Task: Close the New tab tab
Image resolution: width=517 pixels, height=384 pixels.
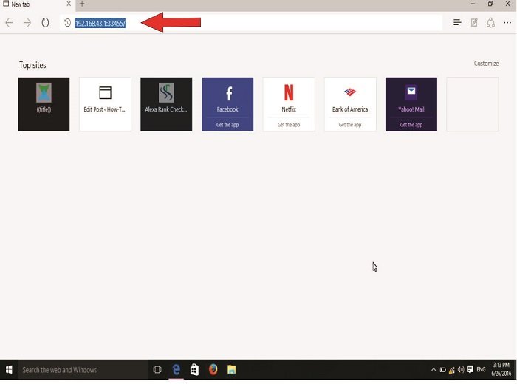Action: point(69,4)
